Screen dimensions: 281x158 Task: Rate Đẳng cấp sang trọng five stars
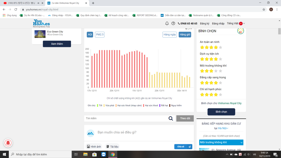(220, 83)
